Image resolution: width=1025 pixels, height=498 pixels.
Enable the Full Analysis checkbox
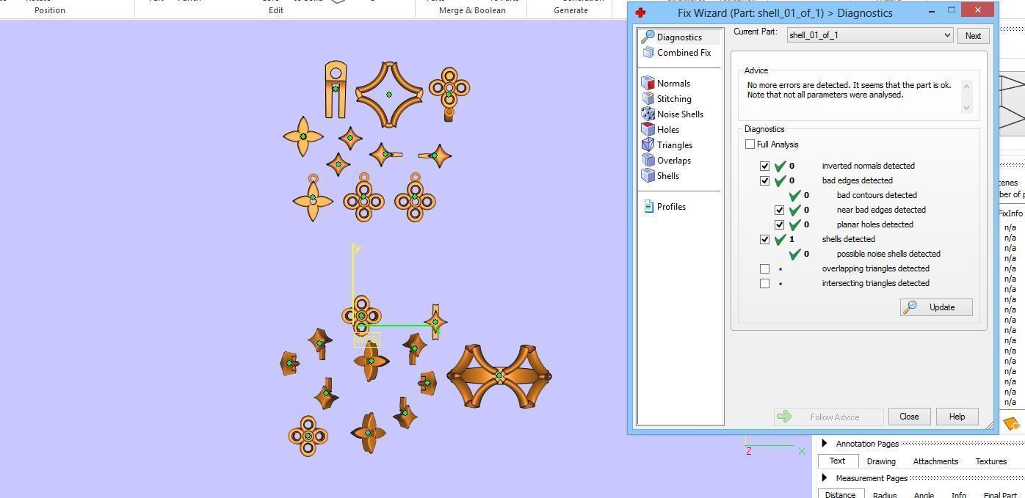point(750,144)
